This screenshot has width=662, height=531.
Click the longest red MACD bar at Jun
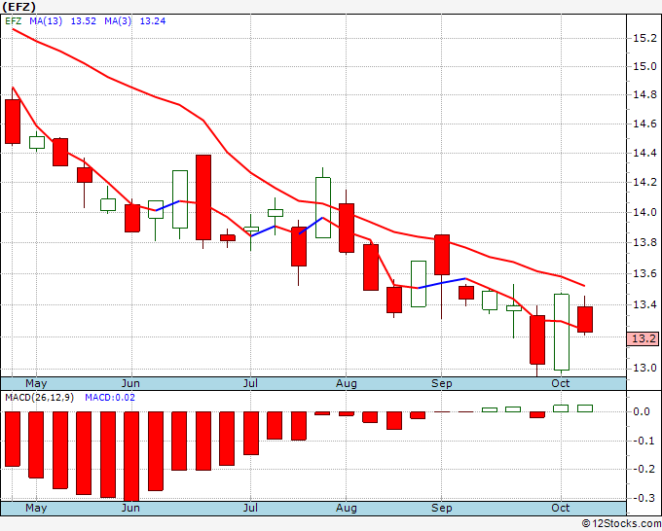click(x=131, y=456)
